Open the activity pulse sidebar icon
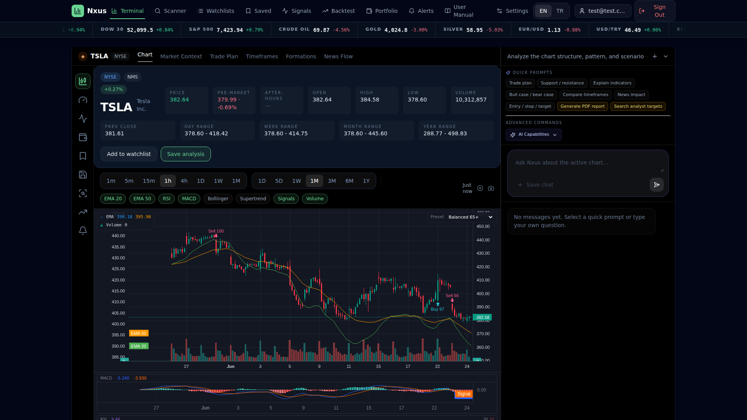This screenshot has height=420, width=747. (x=83, y=119)
